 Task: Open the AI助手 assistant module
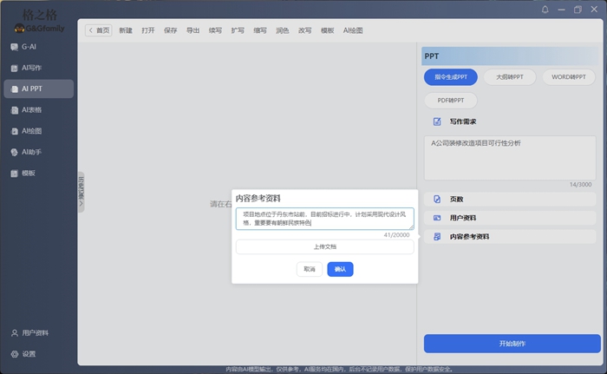coord(31,152)
